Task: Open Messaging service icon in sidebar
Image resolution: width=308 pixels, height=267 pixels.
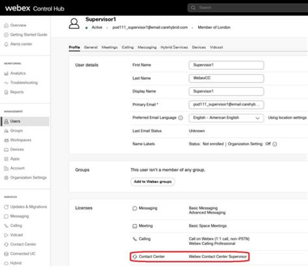Action: tap(6, 216)
